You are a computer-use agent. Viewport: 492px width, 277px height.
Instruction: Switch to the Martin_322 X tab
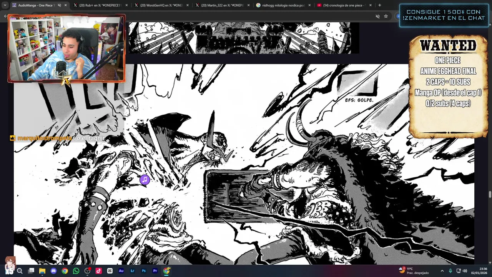click(x=222, y=5)
